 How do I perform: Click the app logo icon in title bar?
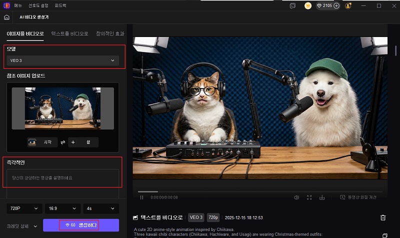click(x=6, y=5)
